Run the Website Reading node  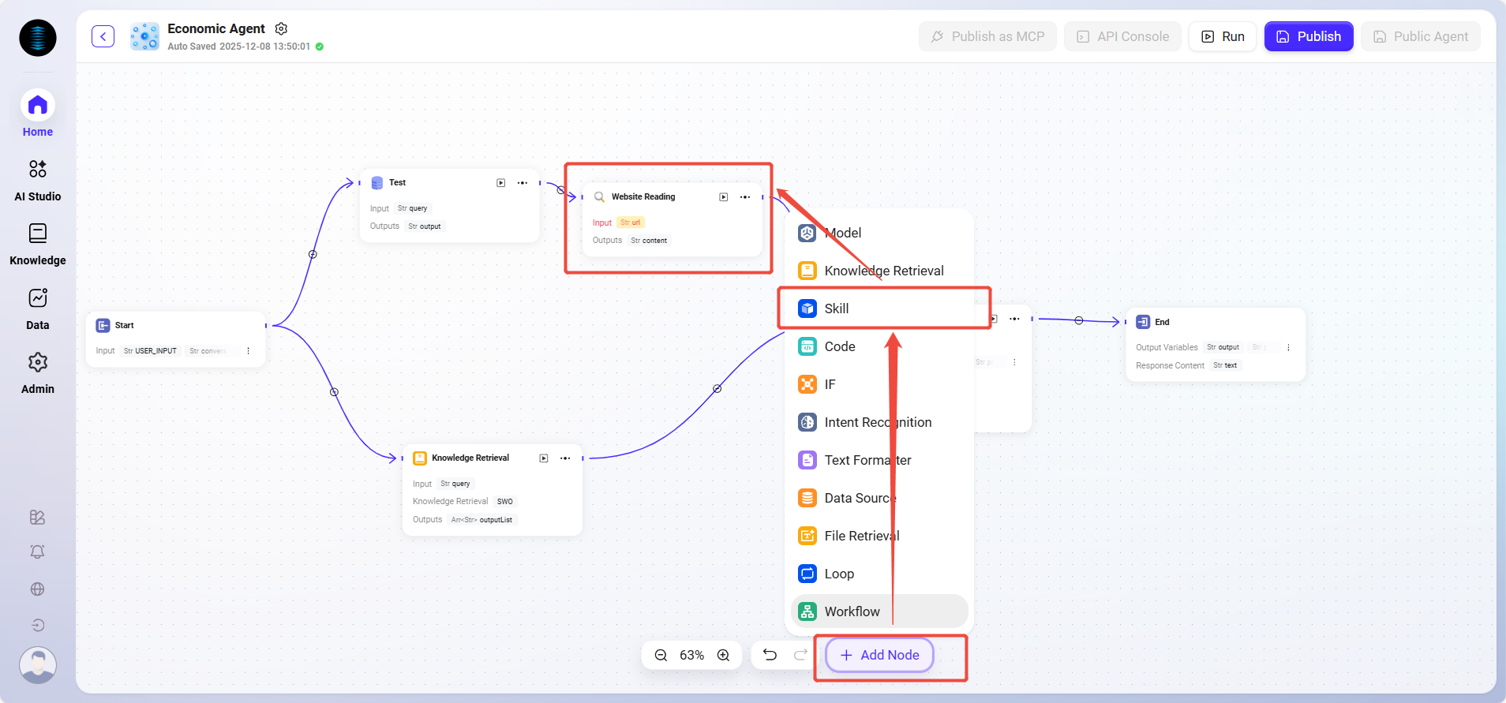pyautogui.click(x=724, y=197)
